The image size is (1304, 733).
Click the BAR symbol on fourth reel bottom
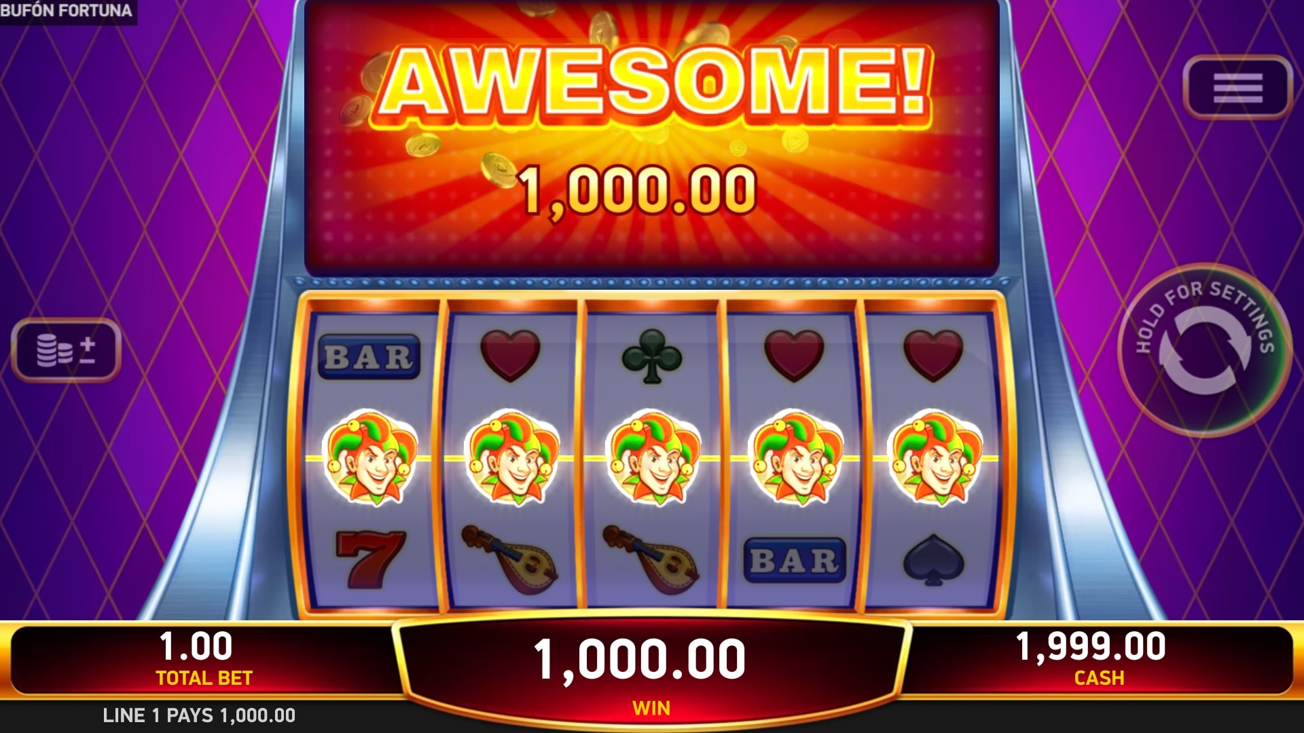(x=795, y=561)
